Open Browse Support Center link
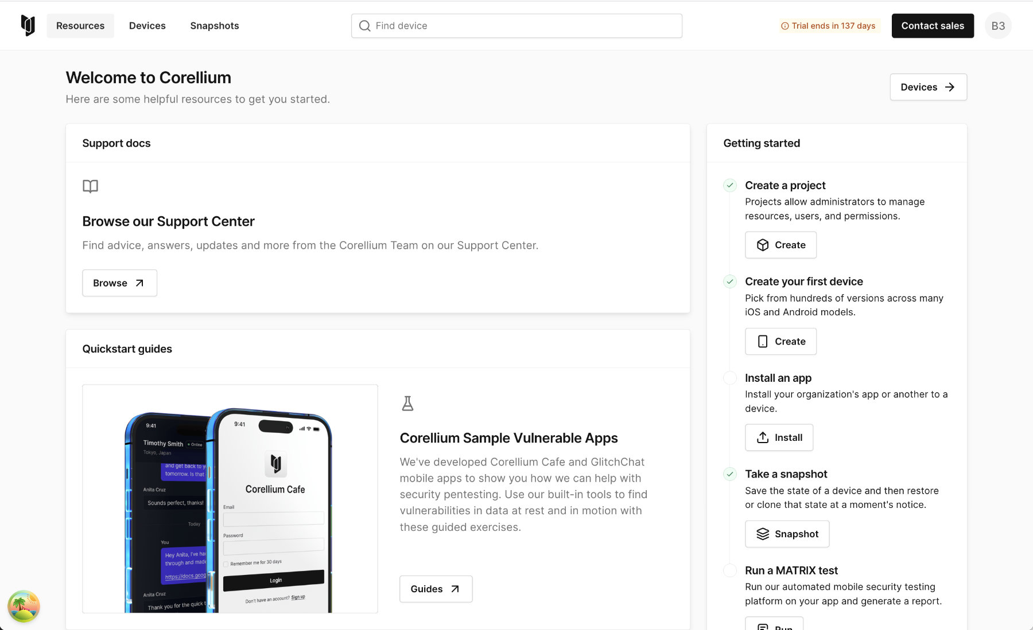Image resolution: width=1033 pixels, height=630 pixels. [119, 283]
